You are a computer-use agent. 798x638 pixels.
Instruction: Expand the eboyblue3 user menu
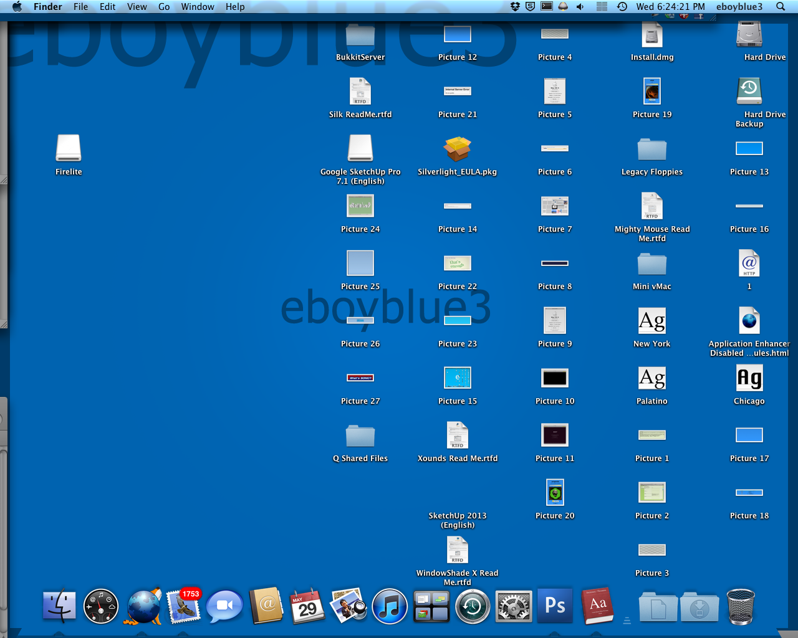(739, 7)
